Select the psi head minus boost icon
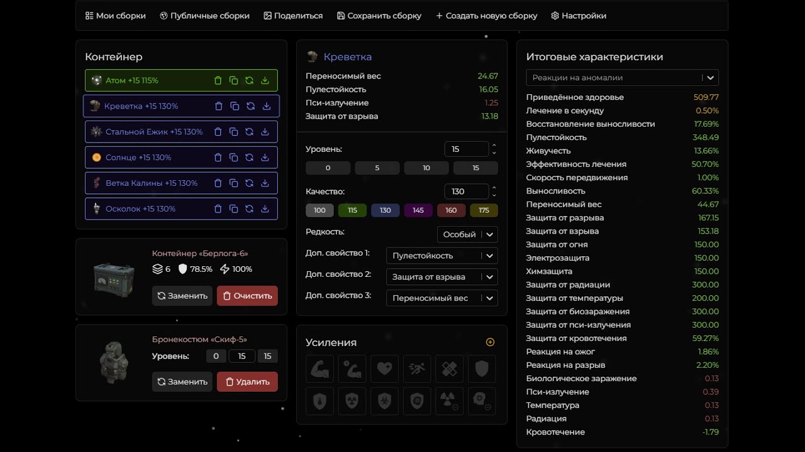805x452 pixels. click(482, 401)
